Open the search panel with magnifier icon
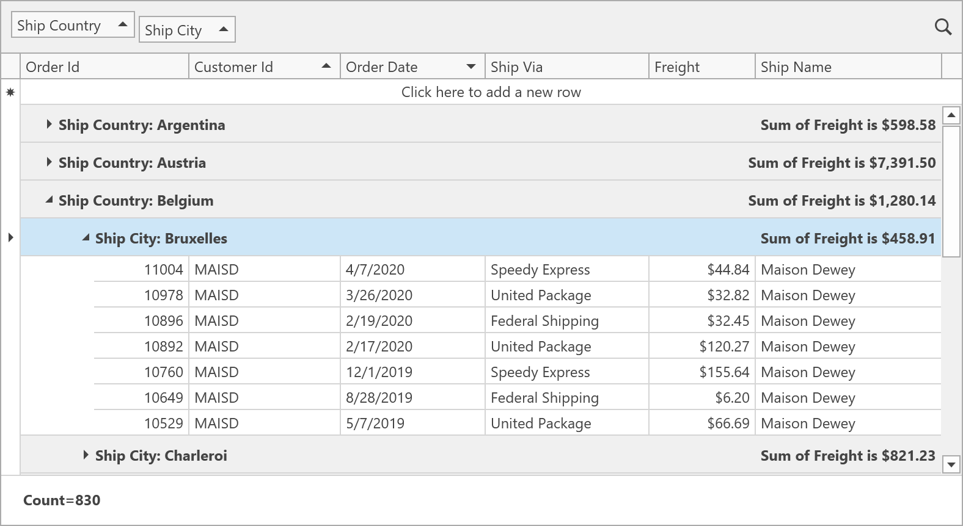963x526 pixels. click(943, 27)
